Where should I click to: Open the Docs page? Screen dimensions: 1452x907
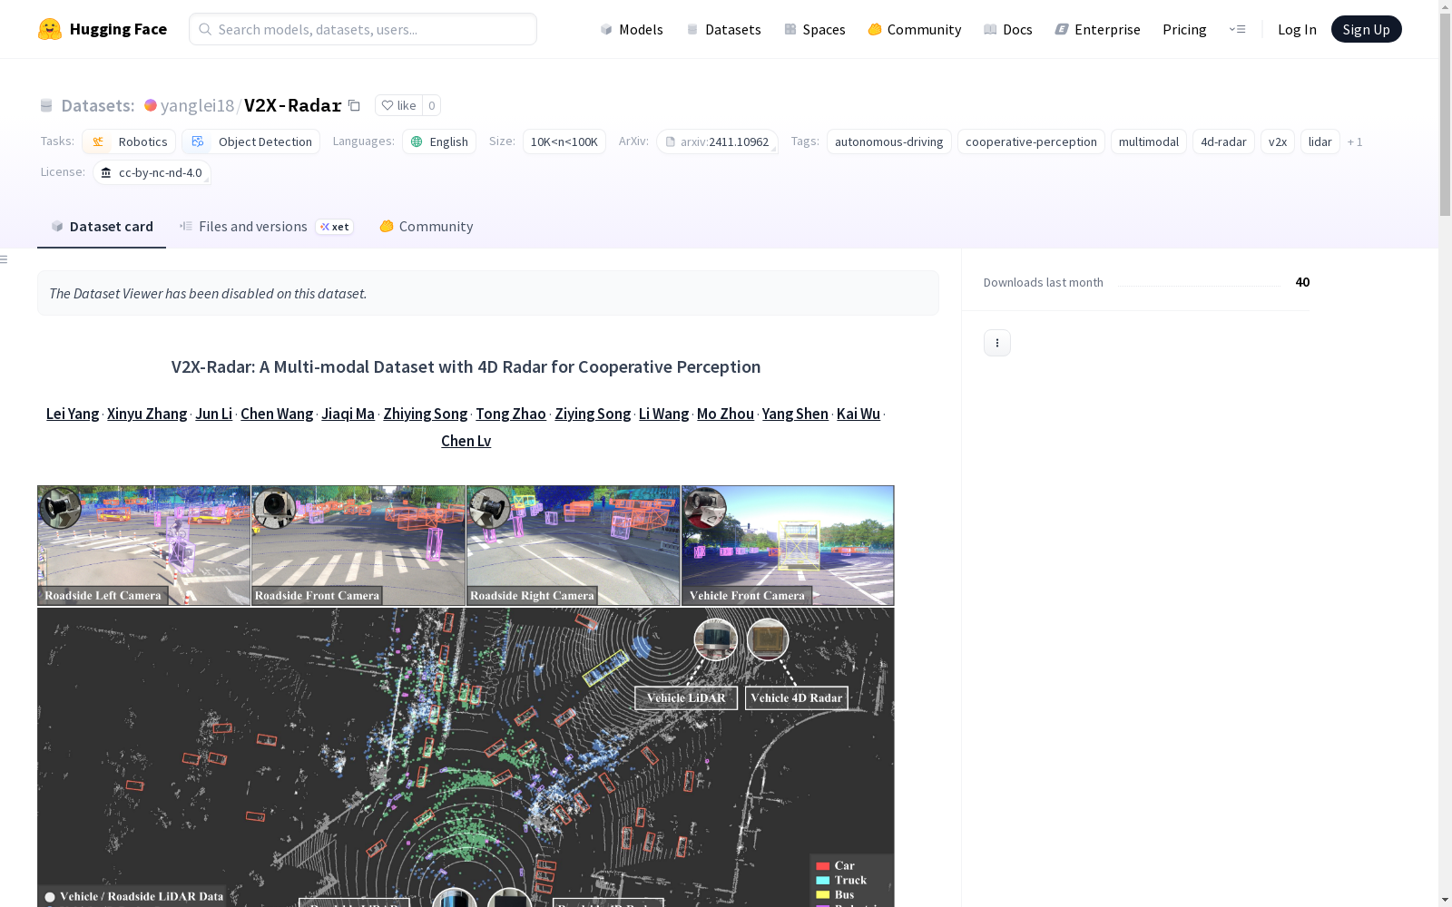pyautogui.click(x=1008, y=29)
